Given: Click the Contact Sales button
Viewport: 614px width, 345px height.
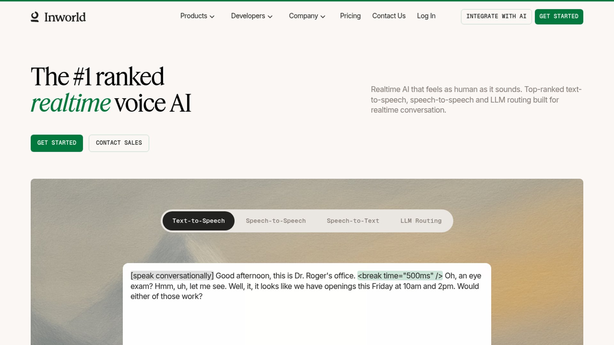Looking at the screenshot, I should (x=119, y=143).
